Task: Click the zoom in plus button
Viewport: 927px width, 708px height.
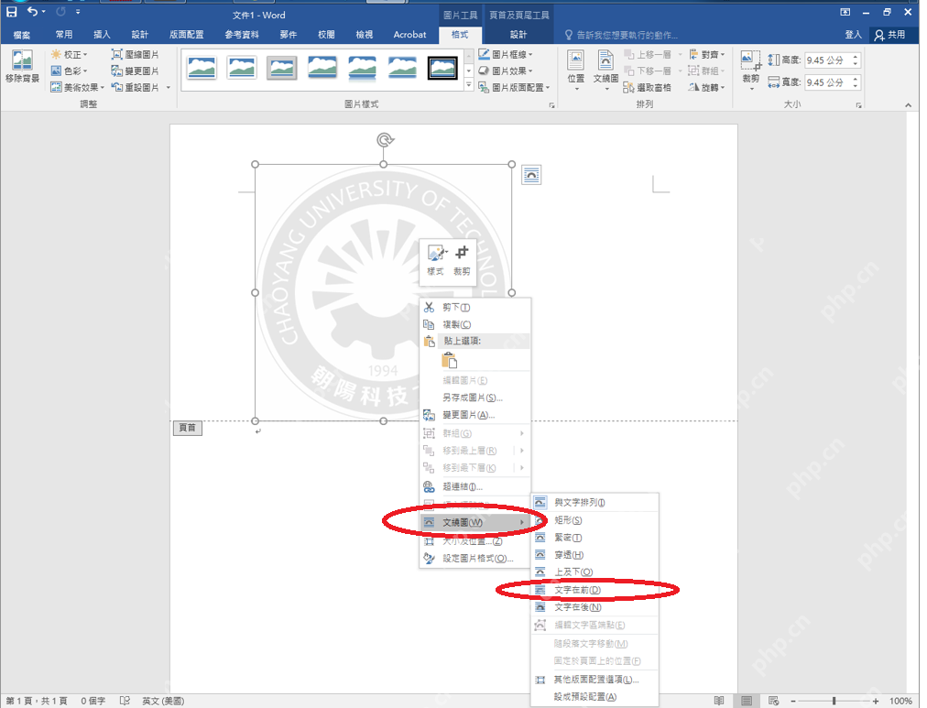Action: (876, 701)
